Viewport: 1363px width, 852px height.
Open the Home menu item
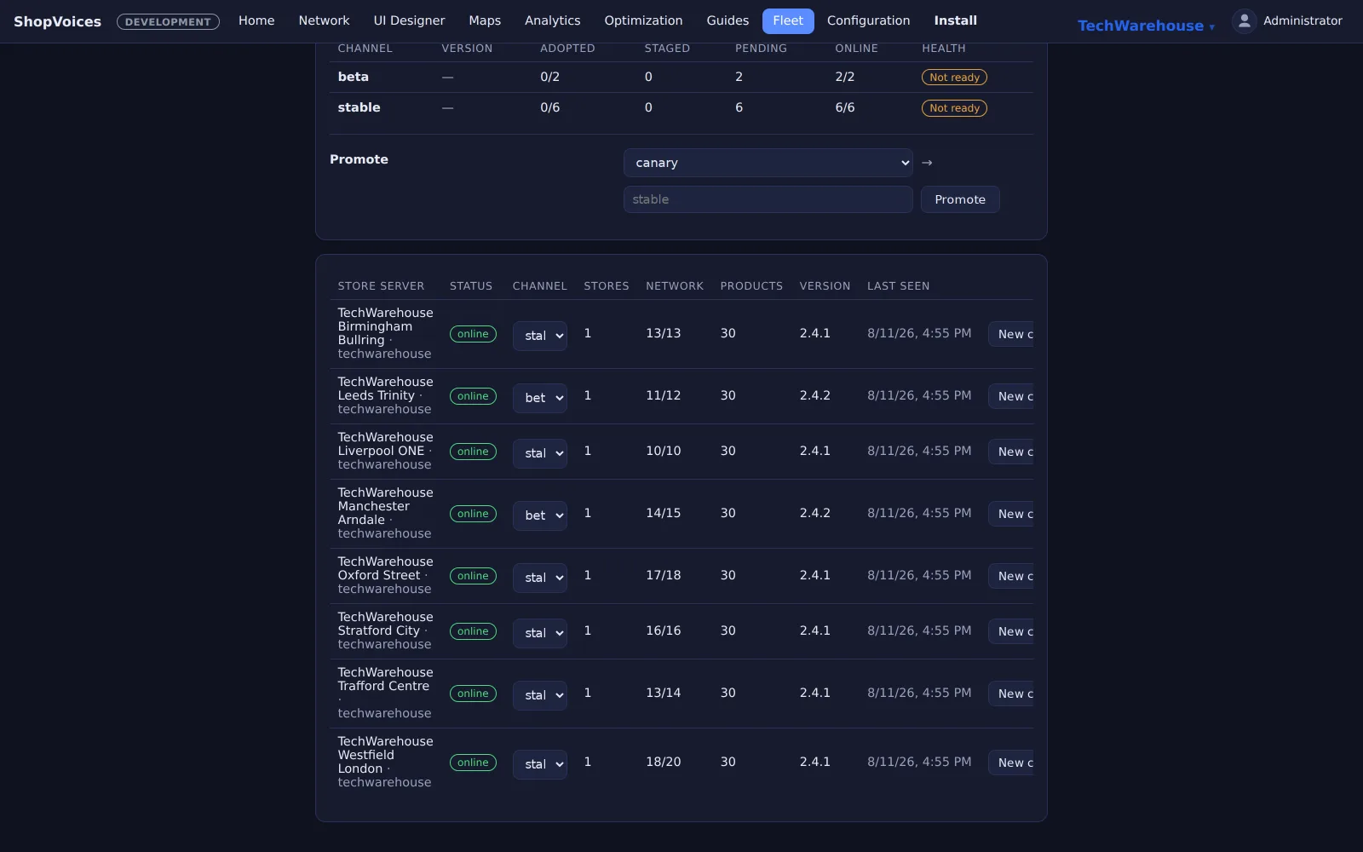click(256, 20)
